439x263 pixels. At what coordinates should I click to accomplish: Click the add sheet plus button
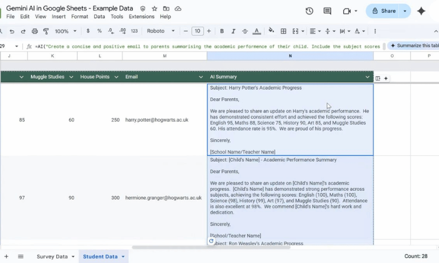coord(6,256)
